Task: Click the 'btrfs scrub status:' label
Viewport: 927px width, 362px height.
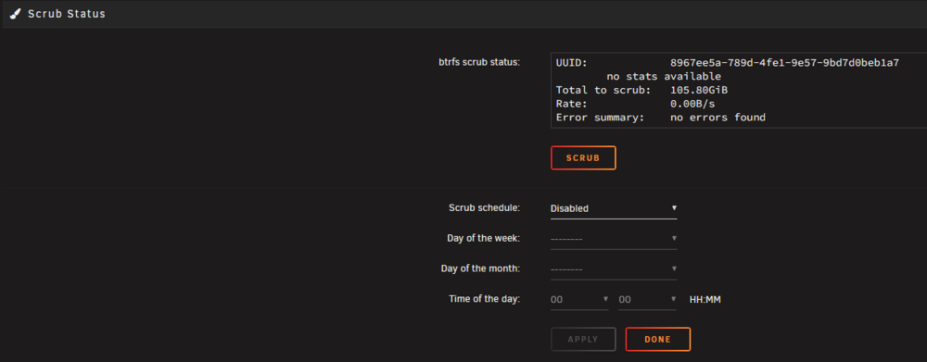Action: 479,62
